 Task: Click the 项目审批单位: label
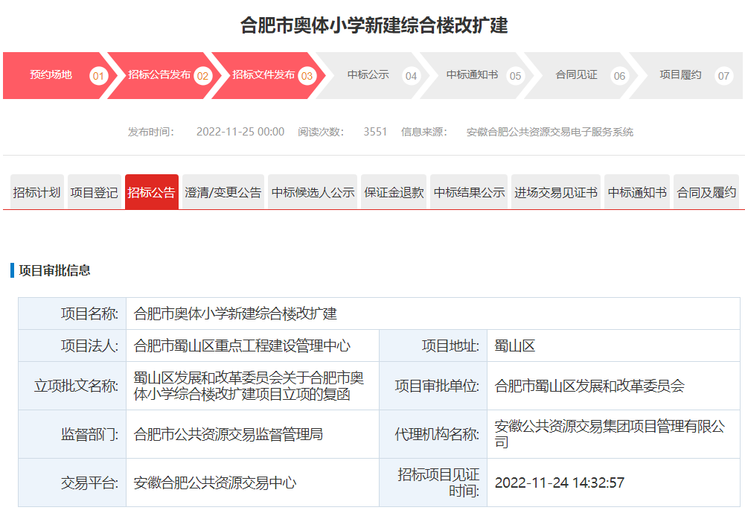pyautogui.click(x=437, y=386)
